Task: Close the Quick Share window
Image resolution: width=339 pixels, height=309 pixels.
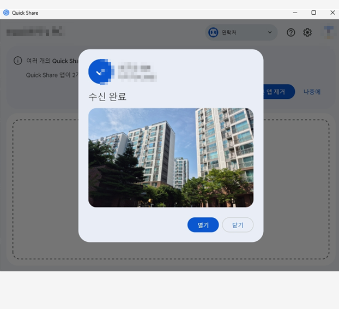Action: (x=332, y=13)
